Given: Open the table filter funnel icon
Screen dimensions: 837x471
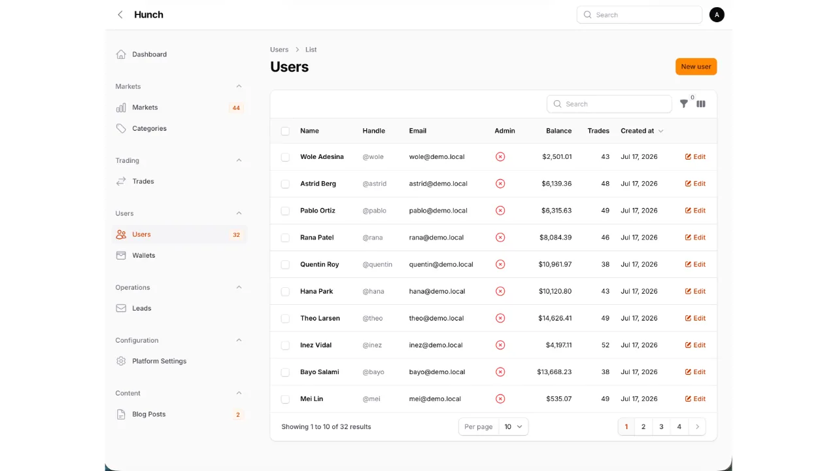Looking at the screenshot, I should tap(684, 103).
